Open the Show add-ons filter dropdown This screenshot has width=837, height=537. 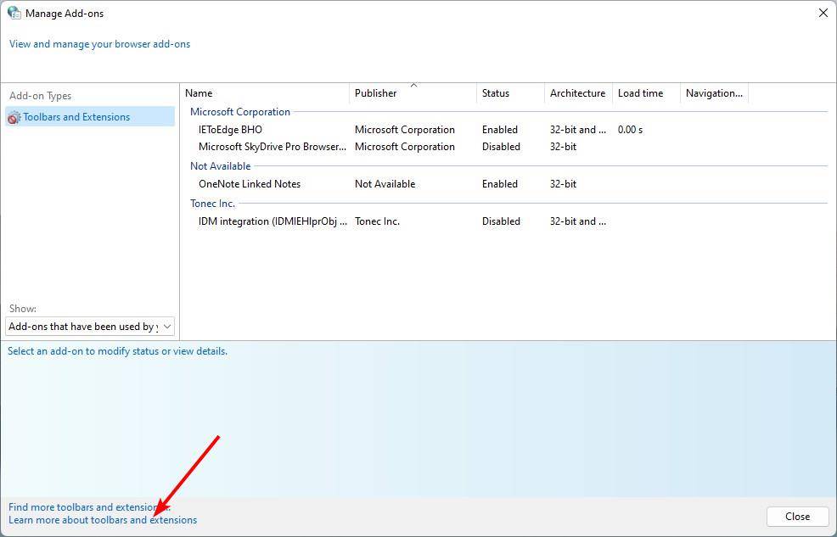point(89,327)
